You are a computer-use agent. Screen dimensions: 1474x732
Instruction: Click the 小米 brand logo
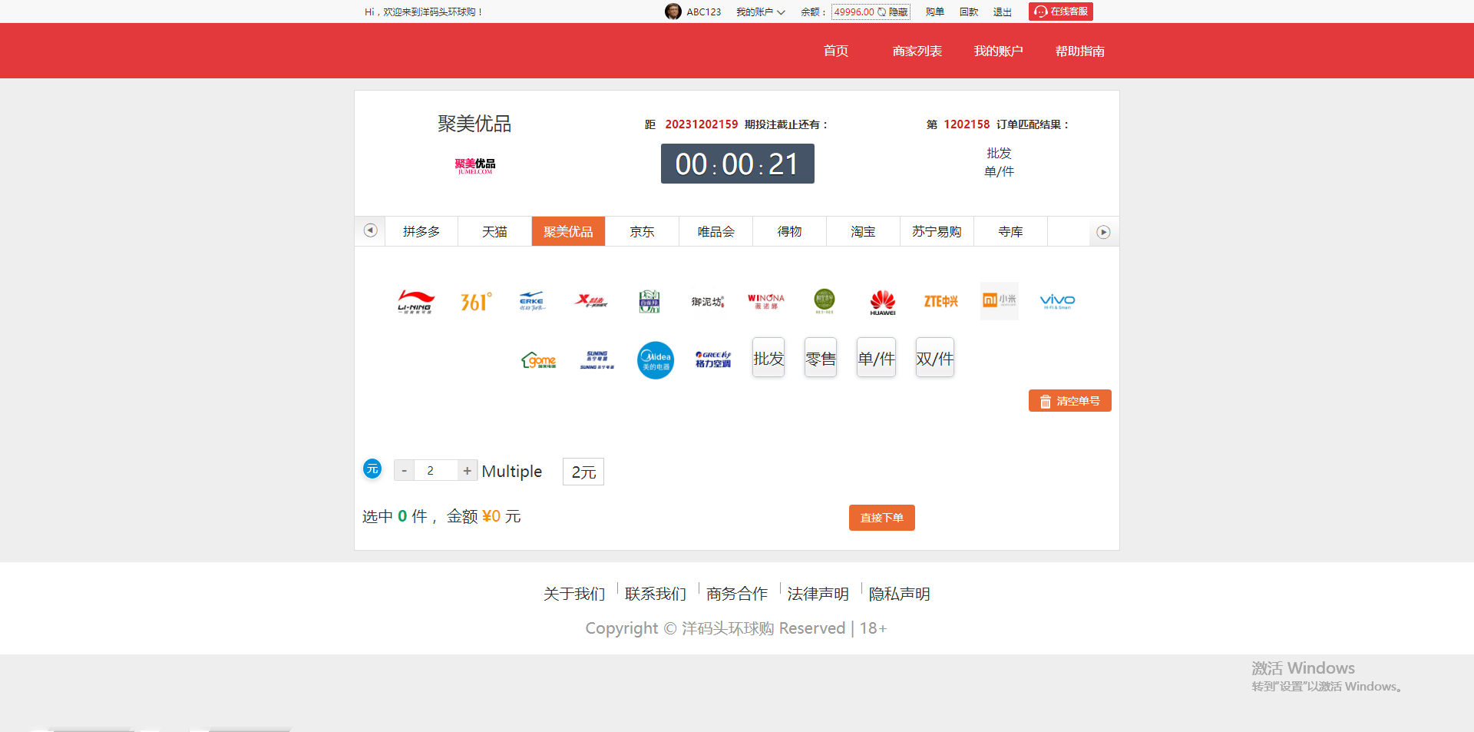(x=999, y=301)
